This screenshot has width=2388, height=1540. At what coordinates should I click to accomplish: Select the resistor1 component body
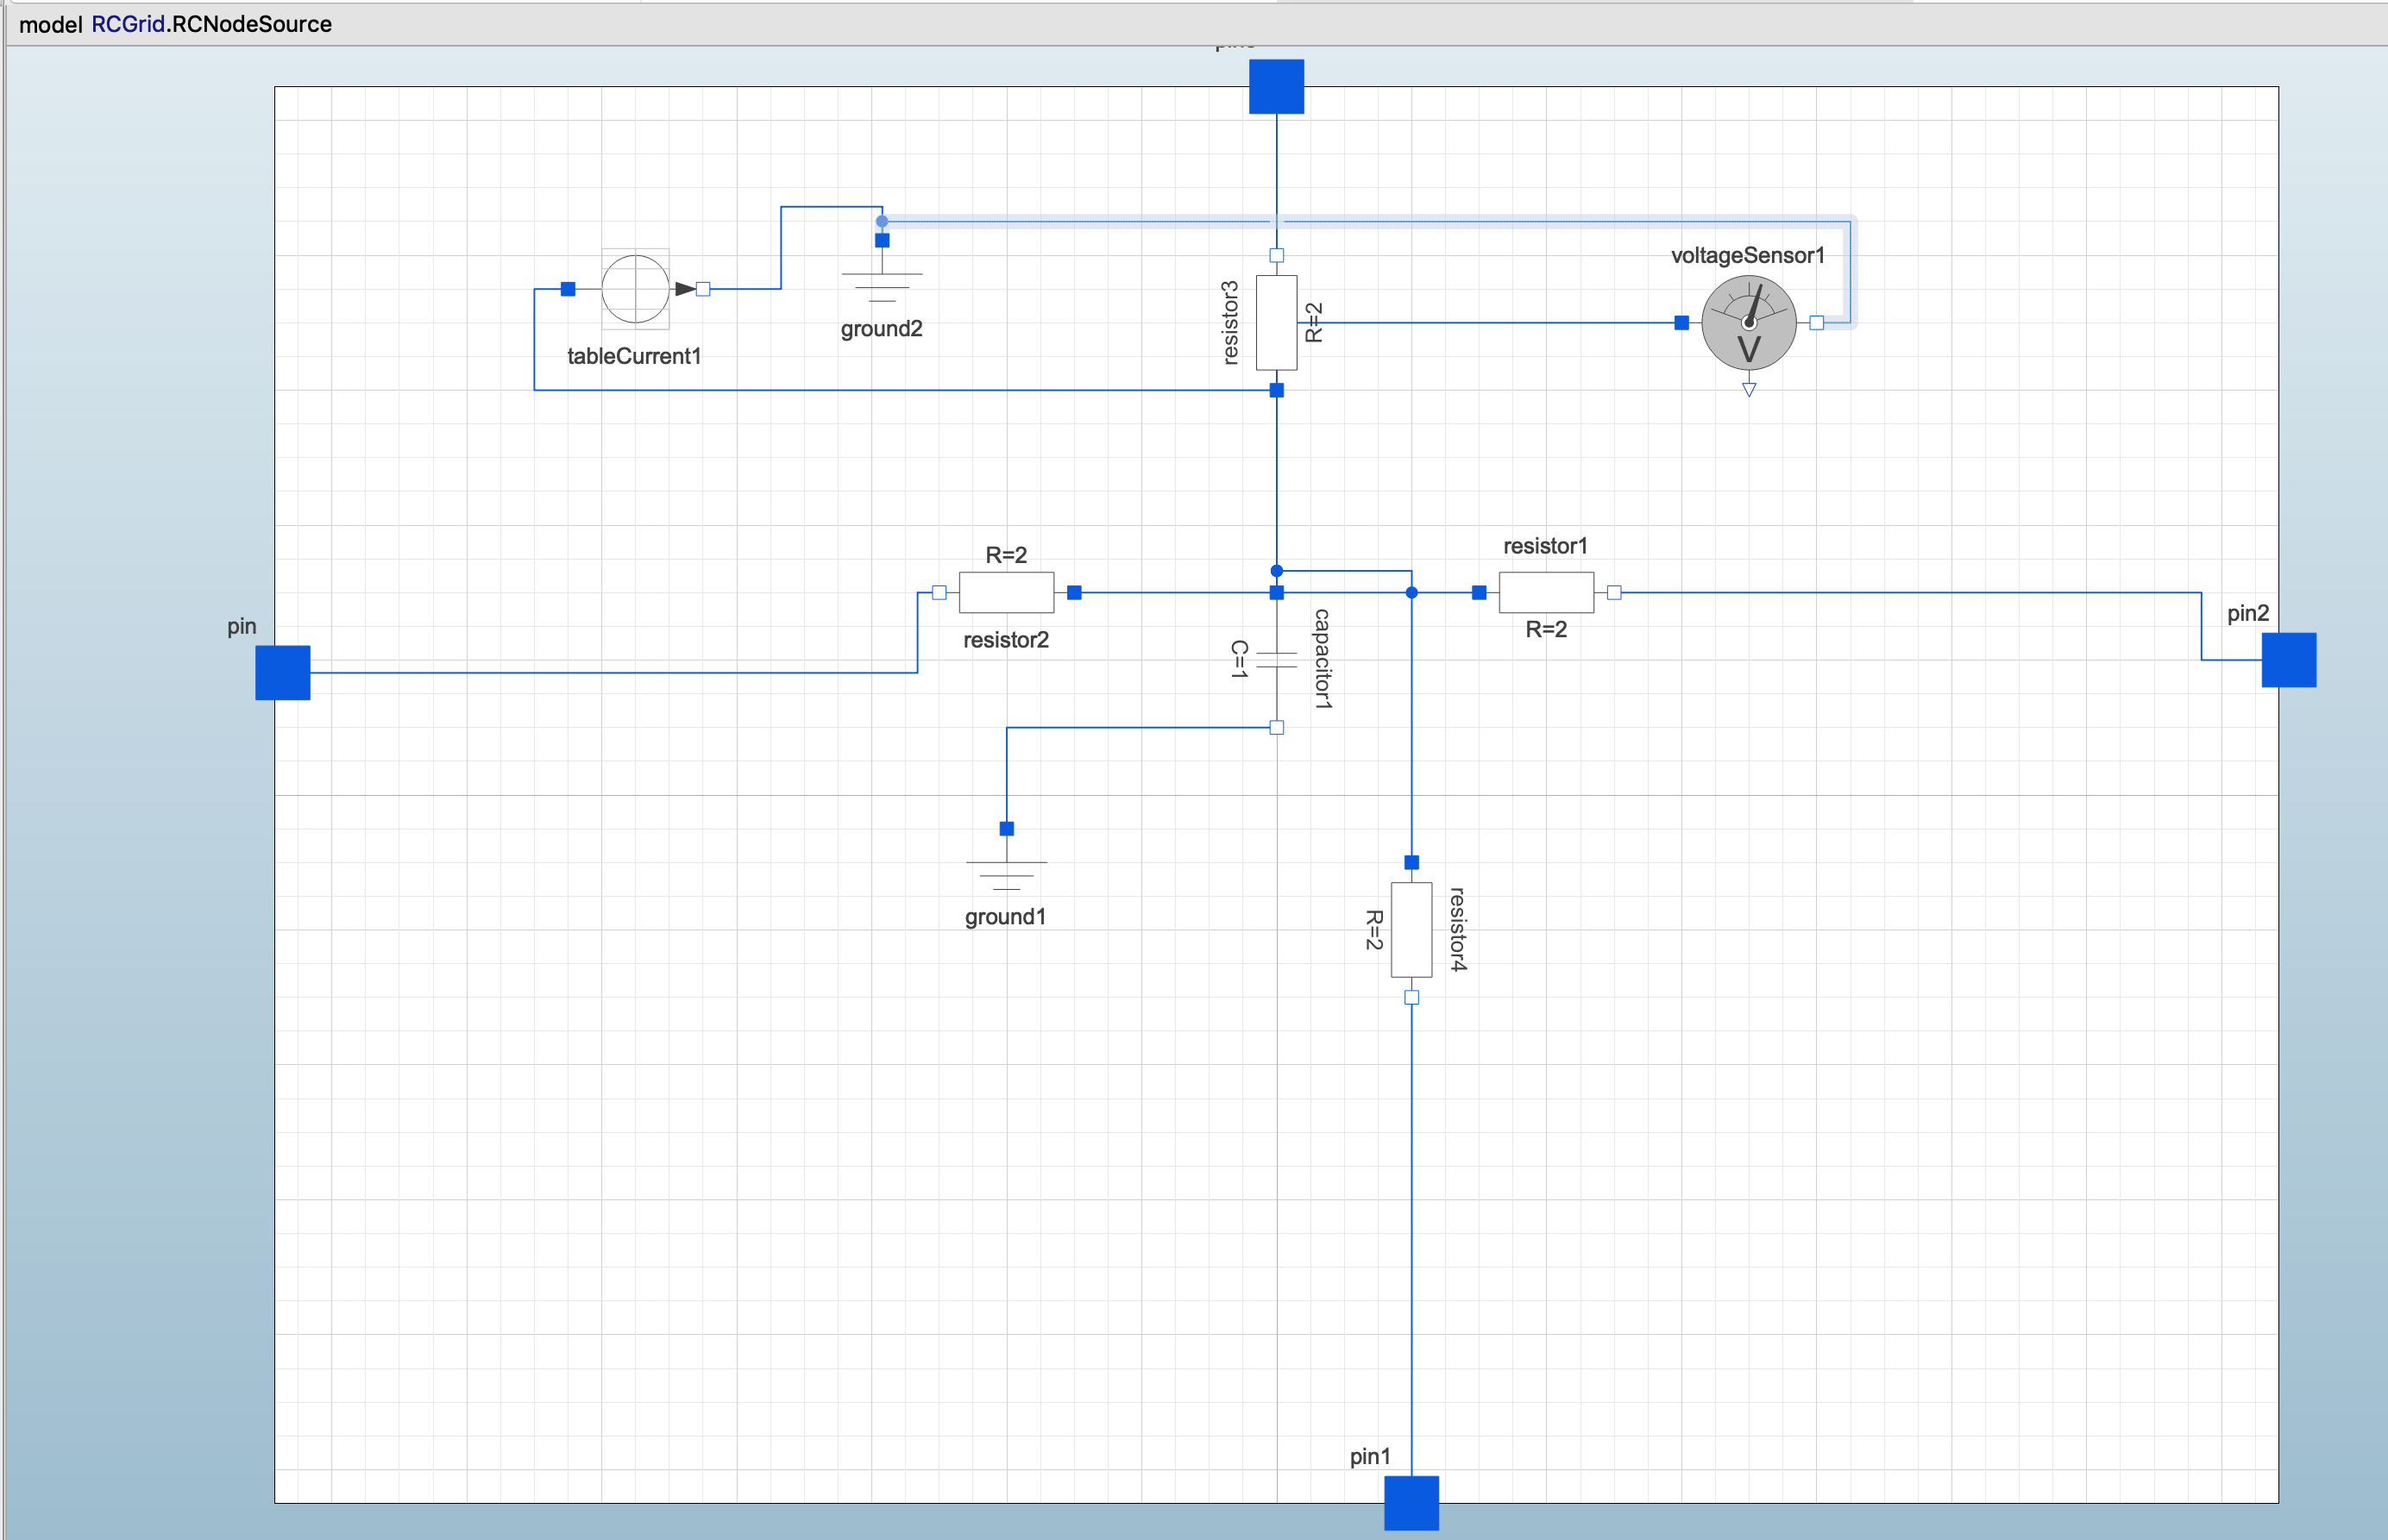1547,593
